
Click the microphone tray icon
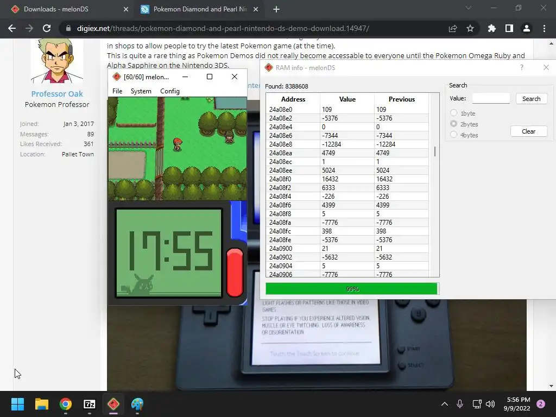click(460, 404)
